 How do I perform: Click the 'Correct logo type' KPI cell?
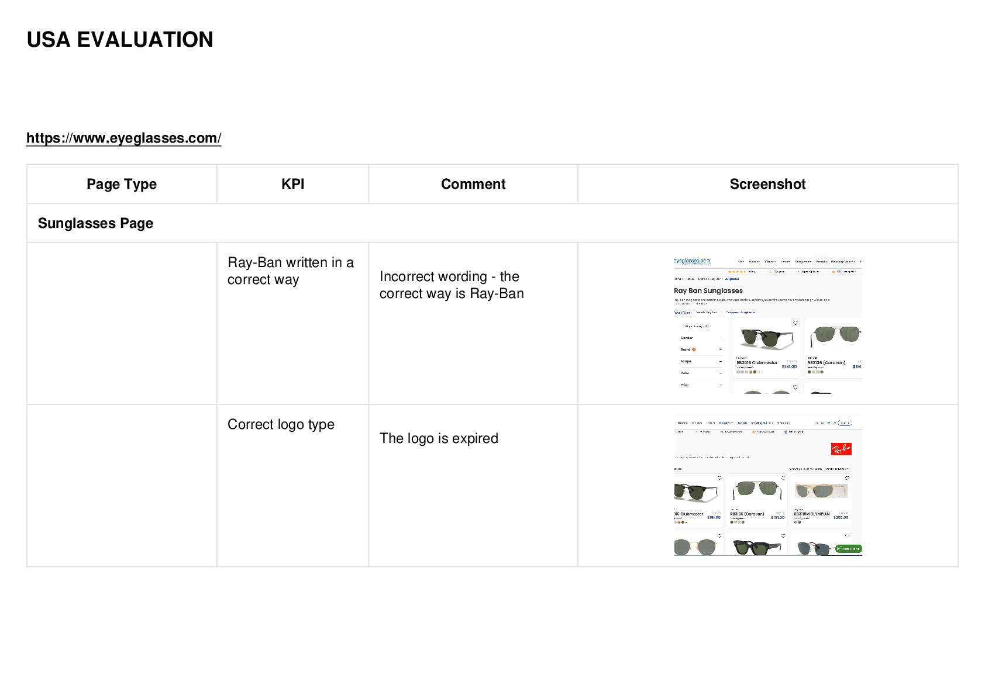[292, 485]
